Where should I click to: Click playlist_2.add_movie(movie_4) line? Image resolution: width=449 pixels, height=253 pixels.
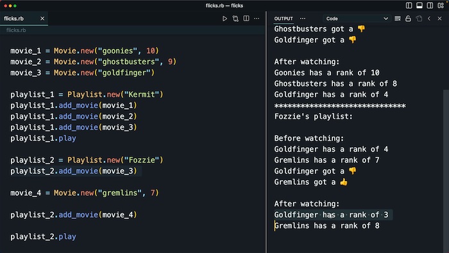(74, 214)
